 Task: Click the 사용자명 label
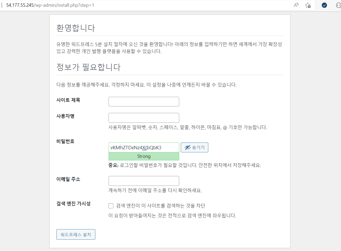[x=65, y=116]
